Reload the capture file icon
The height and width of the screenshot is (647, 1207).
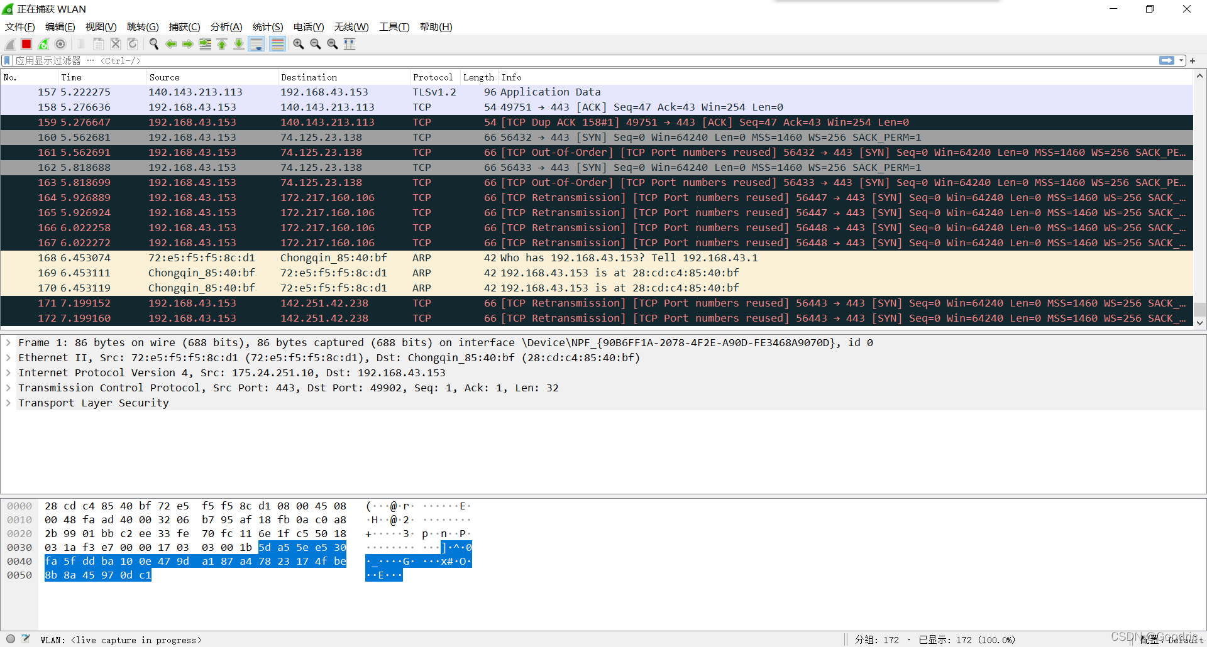point(133,44)
